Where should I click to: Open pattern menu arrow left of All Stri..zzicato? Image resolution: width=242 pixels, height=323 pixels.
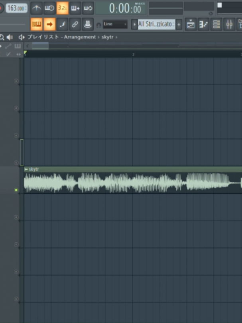[134, 24]
